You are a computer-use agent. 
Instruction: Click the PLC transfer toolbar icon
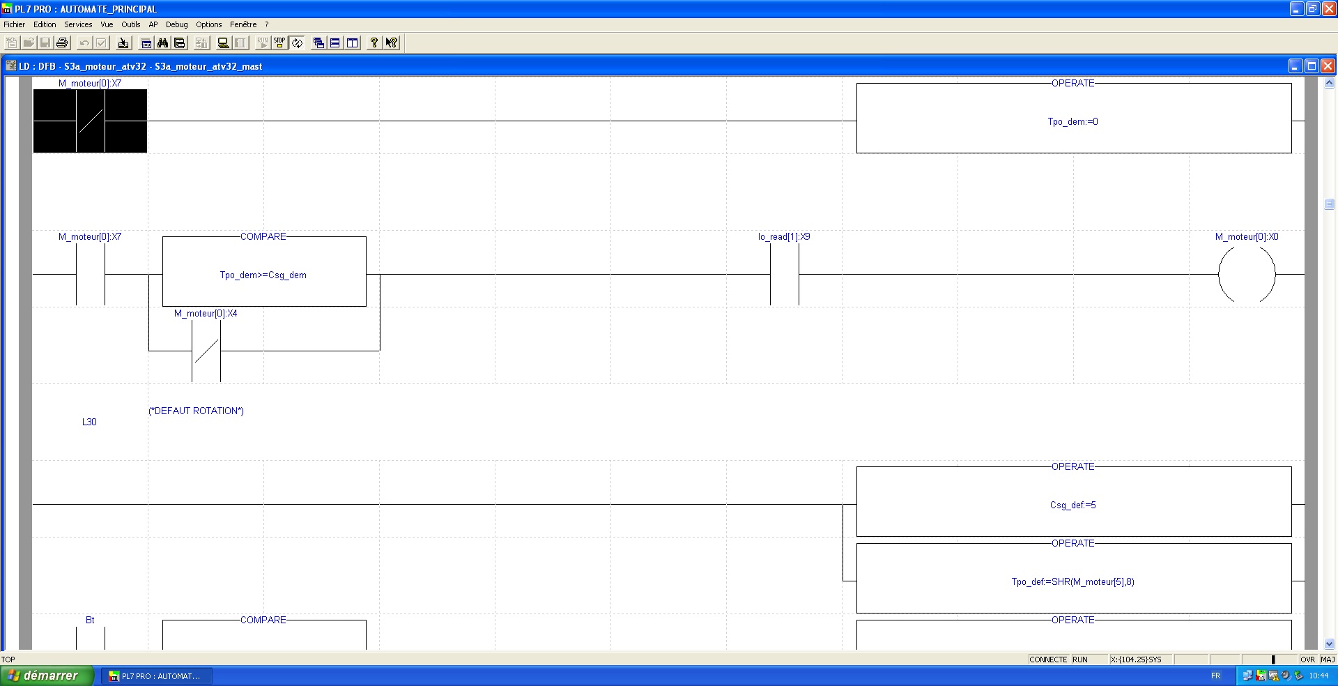point(201,43)
